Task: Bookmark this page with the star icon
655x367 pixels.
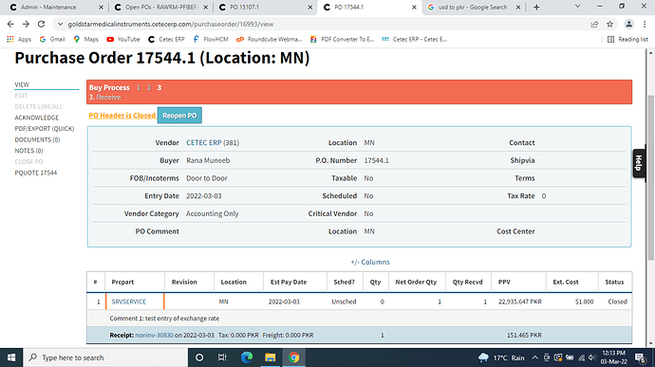Action: (x=609, y=25)
